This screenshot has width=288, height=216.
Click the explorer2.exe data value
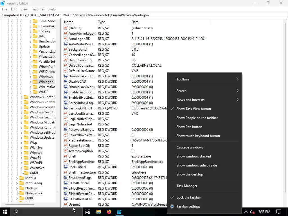[141, 156]
